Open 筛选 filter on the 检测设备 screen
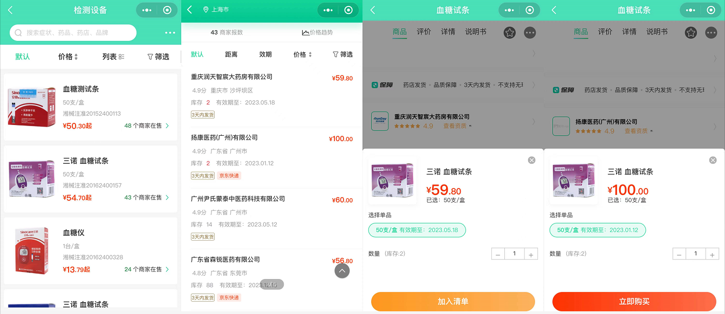 (158, 57)
